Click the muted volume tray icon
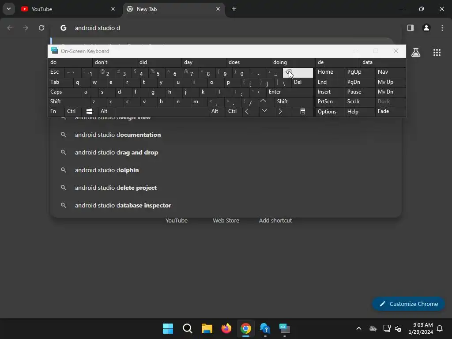The image size is (452, 339). pos(398,328)
